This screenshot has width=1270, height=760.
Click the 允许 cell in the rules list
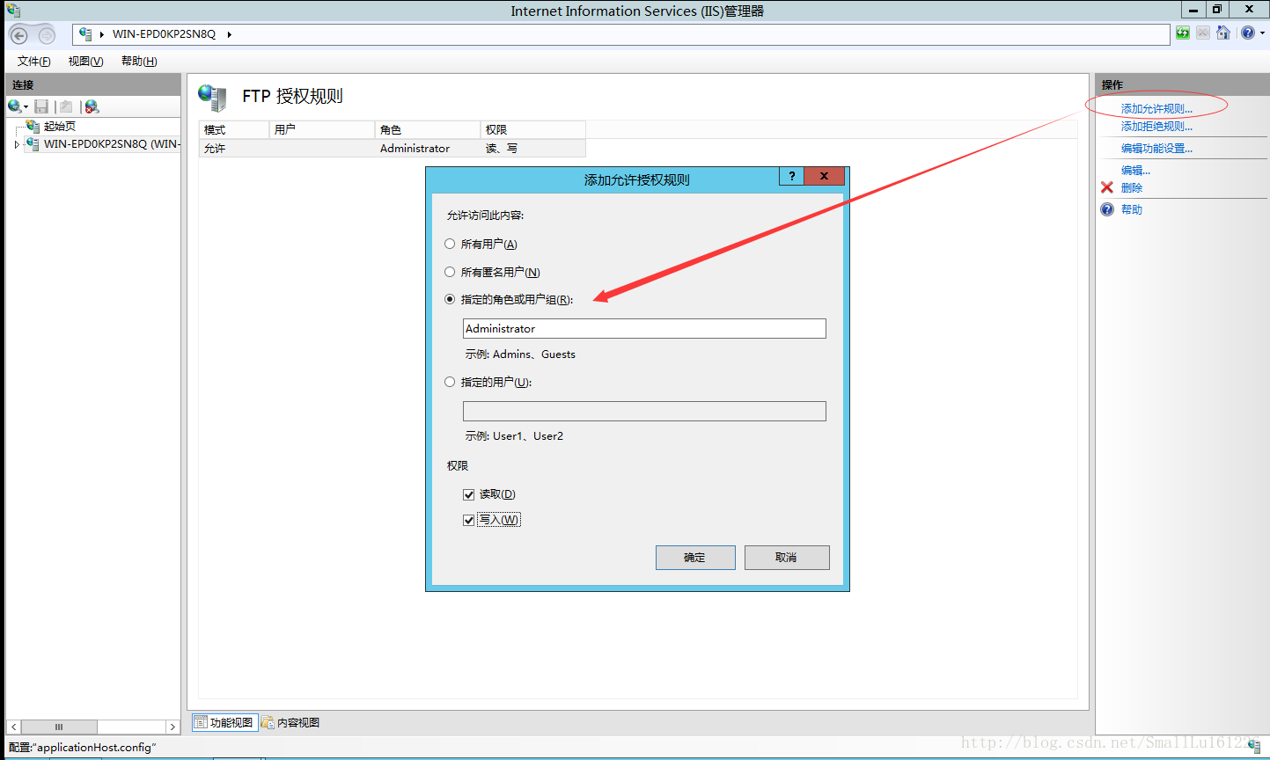coord(215,149)
